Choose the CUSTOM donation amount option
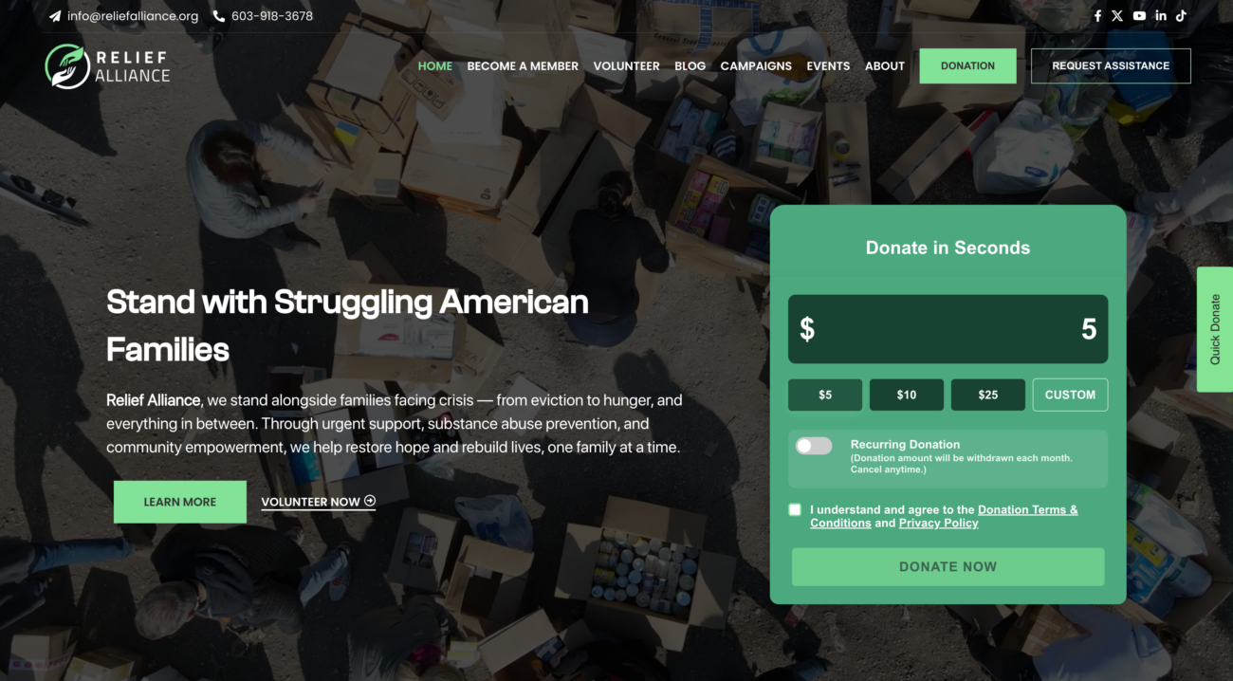The height and width of the screenshot is (681, 1233). click(x=1070, y=395)
